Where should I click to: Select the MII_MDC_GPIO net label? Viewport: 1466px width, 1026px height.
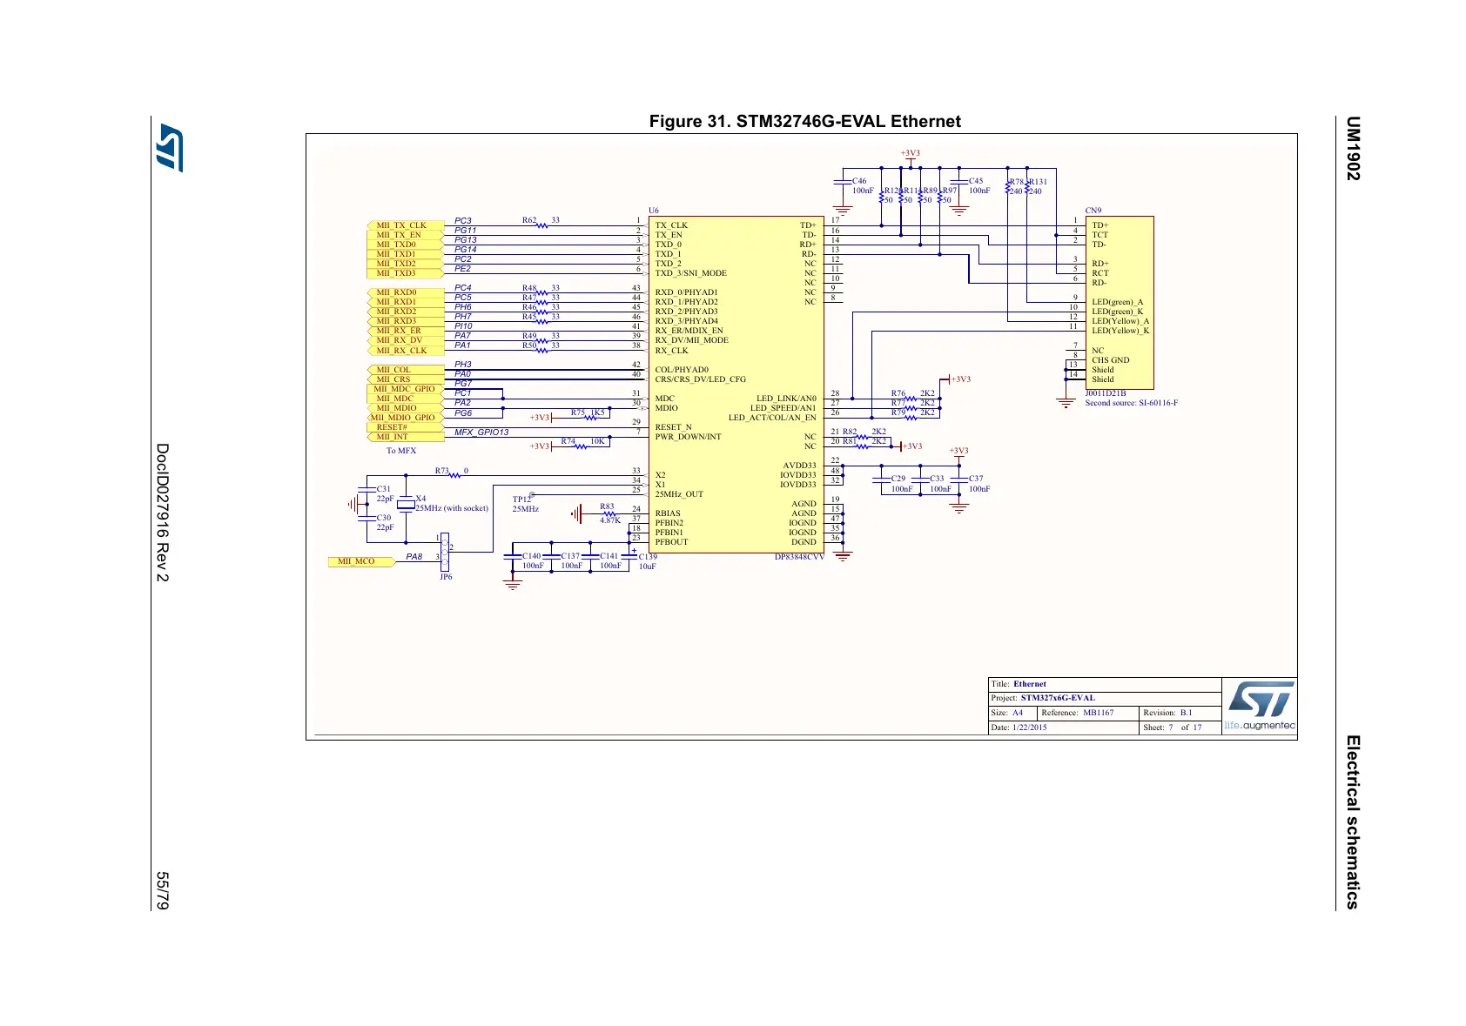coord(405,389)
